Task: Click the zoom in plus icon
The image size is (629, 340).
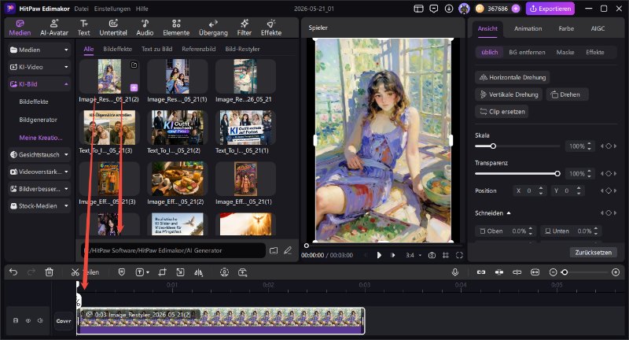Action: coord(616,272)
